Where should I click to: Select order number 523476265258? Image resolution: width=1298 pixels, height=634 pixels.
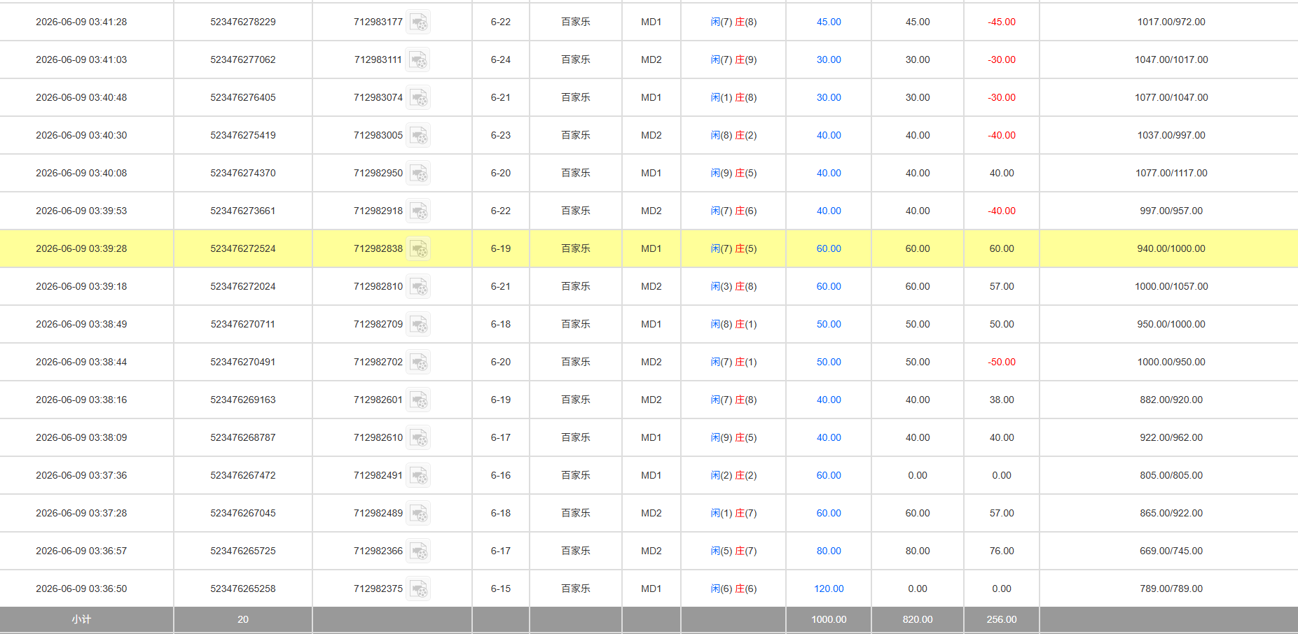[243, 589]
